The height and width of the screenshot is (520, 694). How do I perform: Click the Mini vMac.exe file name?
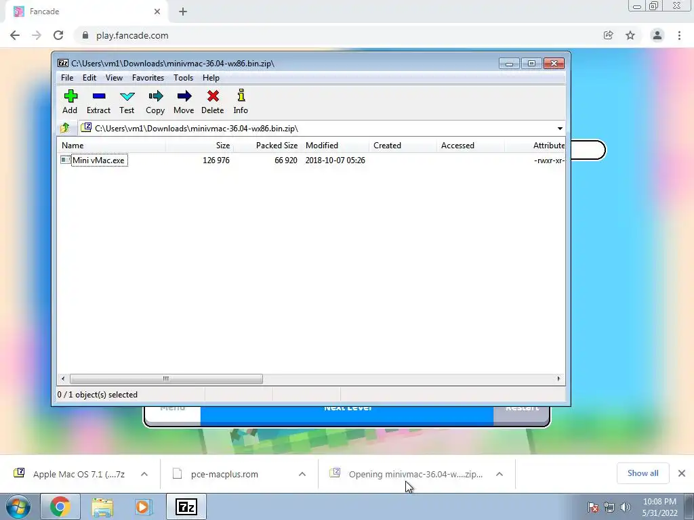(x=99, y=160)
